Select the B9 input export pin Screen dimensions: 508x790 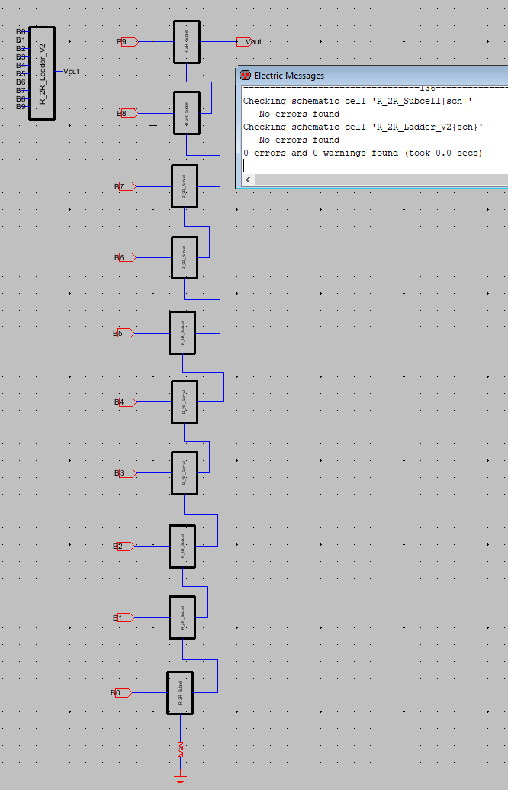click(129, 42)
